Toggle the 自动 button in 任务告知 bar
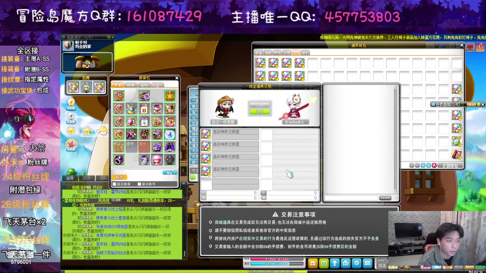The width and height of the screenshot is (486, 273). (471, 104)
